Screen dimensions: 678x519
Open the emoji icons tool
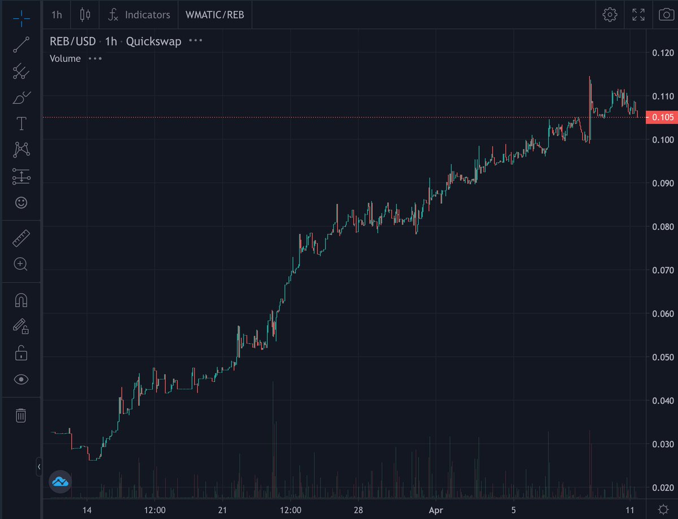point(21,203)
